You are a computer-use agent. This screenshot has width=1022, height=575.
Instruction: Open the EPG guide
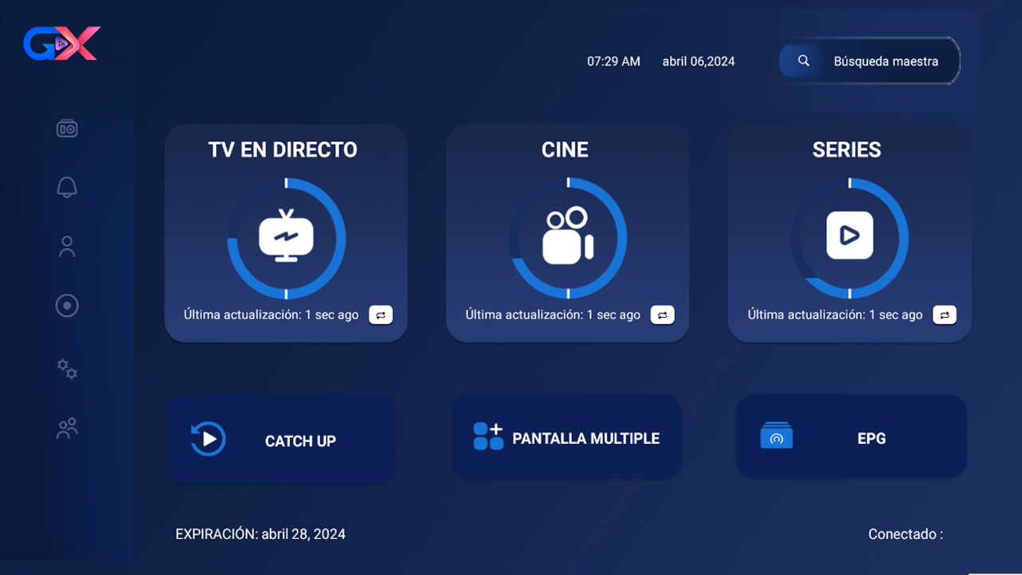(851, 438)
